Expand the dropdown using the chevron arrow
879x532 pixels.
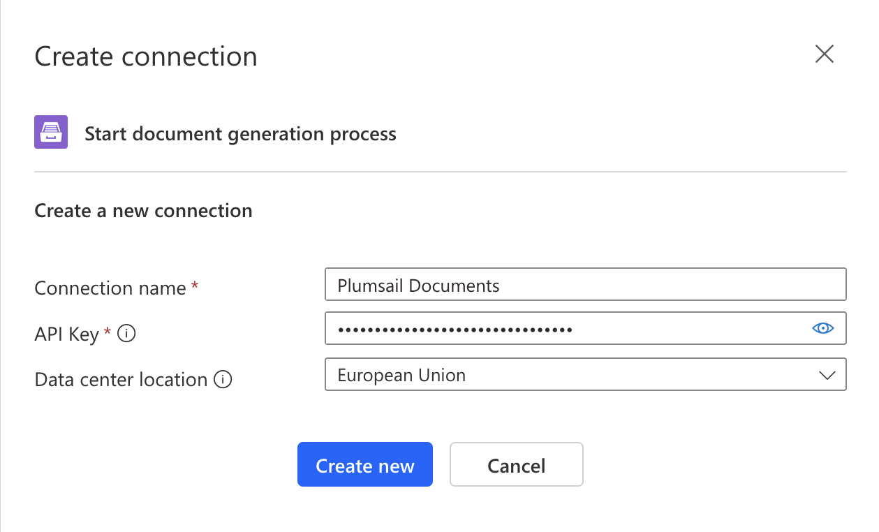[827, 375]
